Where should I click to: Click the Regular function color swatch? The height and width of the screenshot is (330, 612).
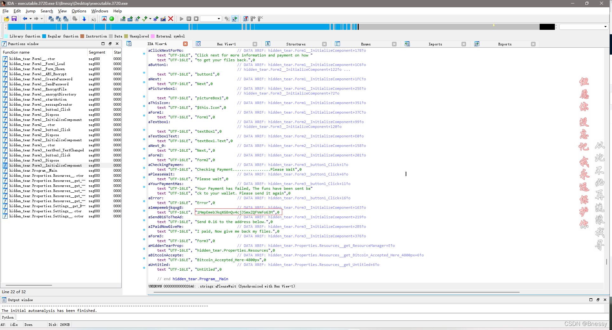[x=44, y=36]
